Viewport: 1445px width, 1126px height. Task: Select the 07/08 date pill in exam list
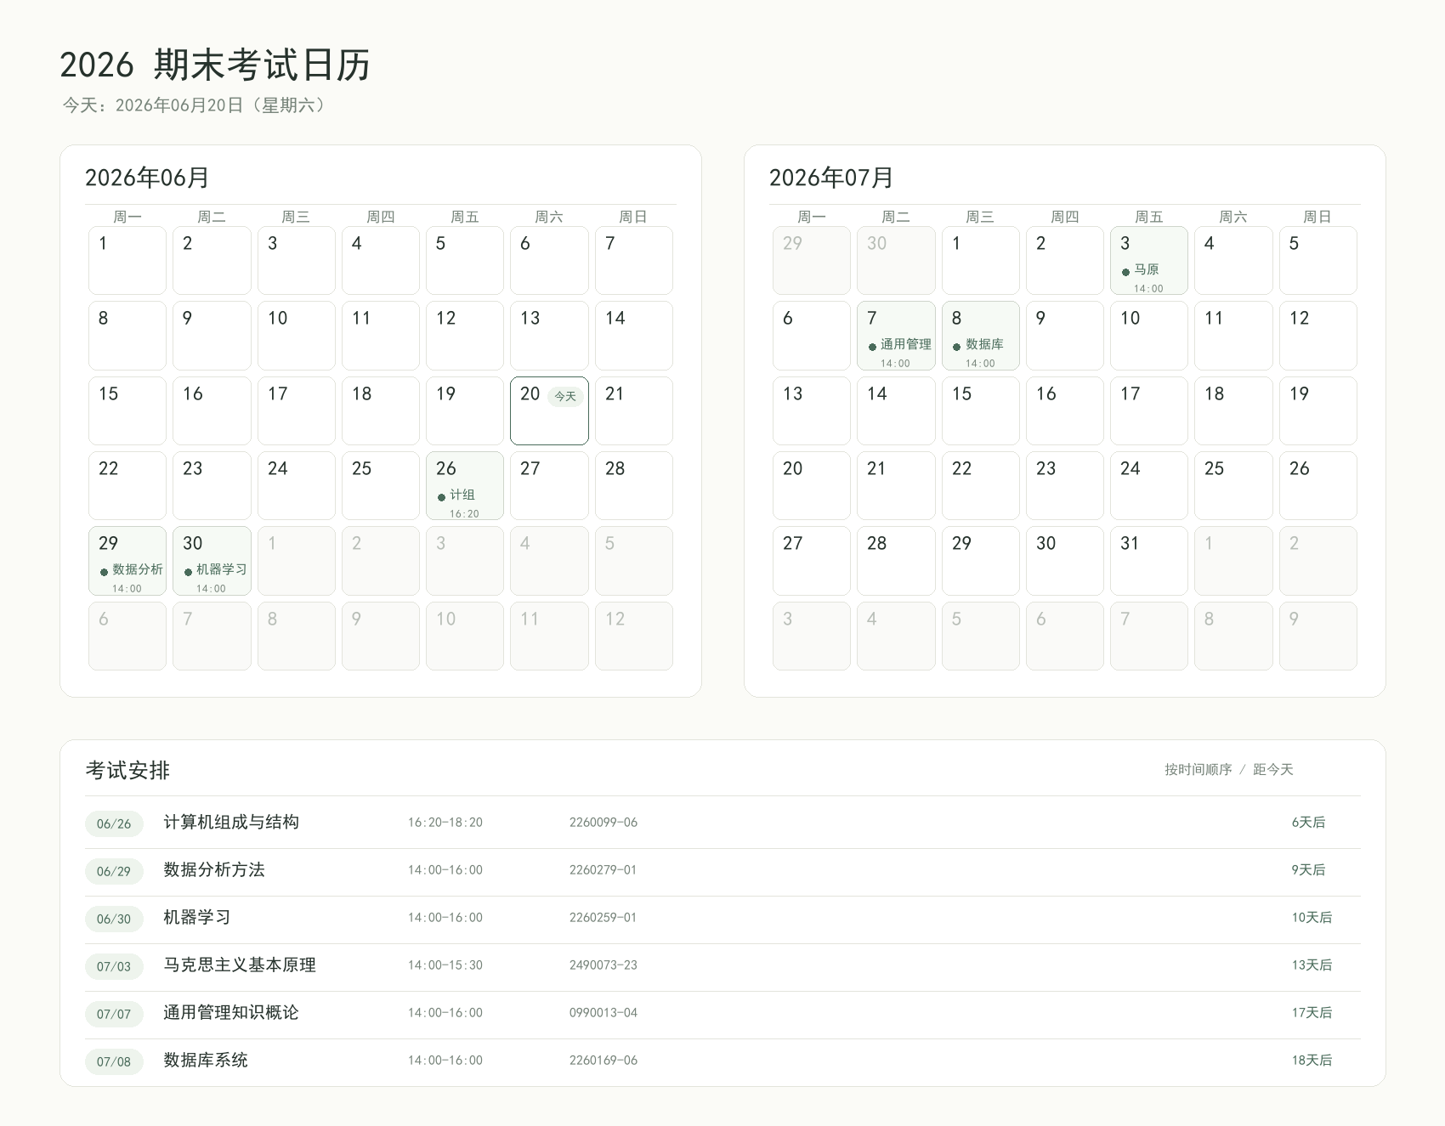[x=114, y=1061]
